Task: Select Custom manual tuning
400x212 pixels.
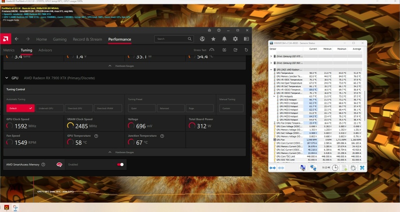Action: click(231, 108)
